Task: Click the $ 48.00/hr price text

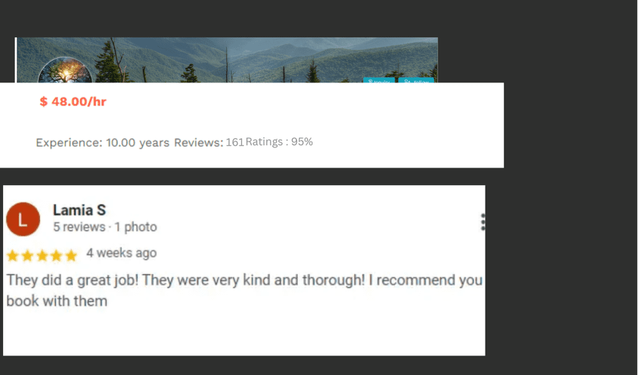Action: tap(73, 102)
